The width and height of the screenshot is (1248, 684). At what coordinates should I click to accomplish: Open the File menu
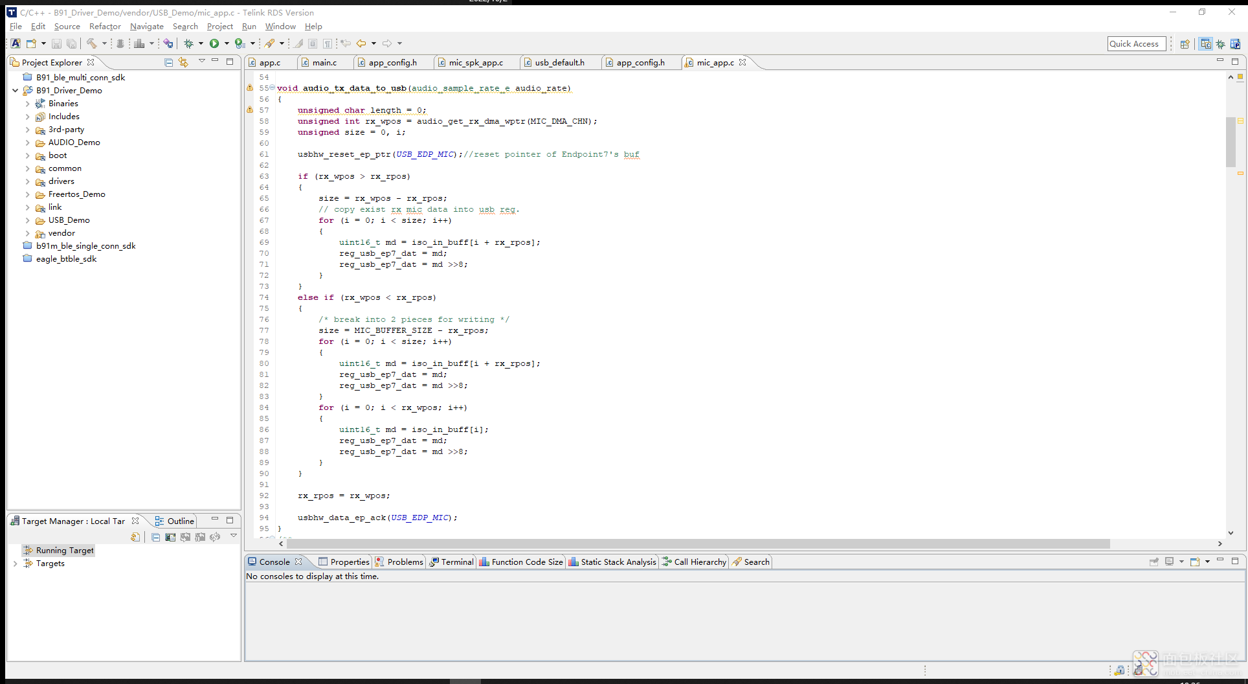(16, 27)
